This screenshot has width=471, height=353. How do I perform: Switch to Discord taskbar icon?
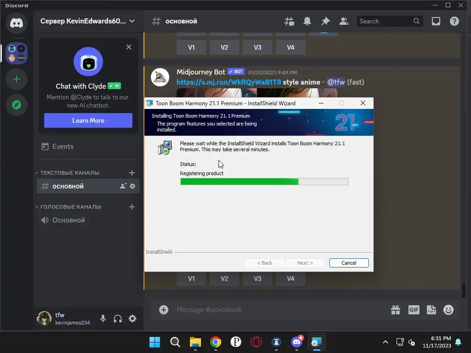pyautogui.click(x=297, y=342)
